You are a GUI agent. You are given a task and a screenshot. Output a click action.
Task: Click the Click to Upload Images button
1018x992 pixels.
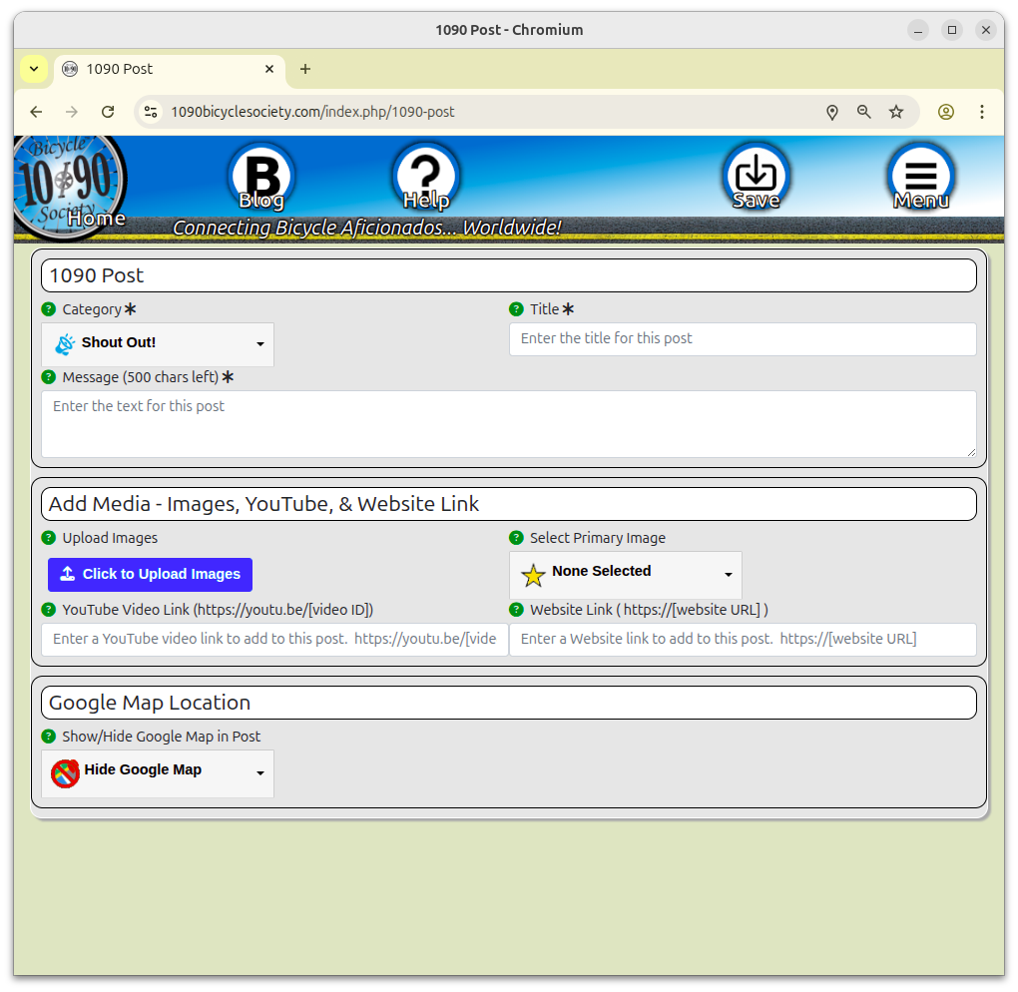point(150,575)
